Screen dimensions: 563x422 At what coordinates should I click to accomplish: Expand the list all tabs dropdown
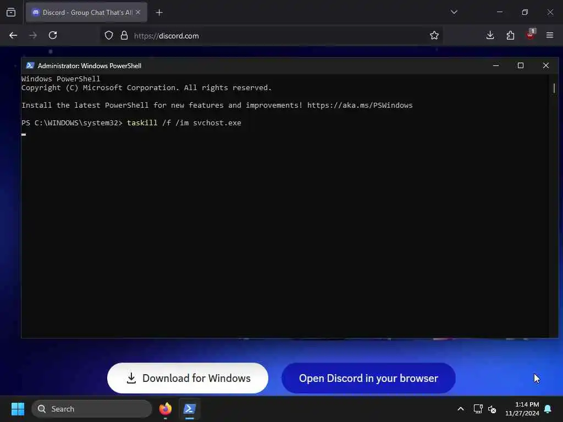pyautogui.click(x=454, y=12)
